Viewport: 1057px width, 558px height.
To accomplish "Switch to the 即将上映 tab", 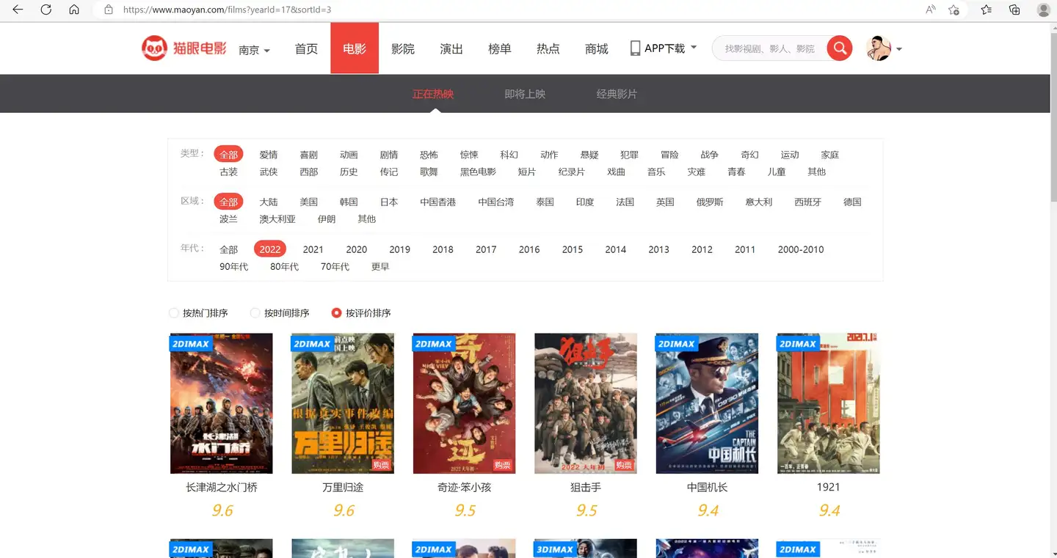I will click(525, 94).
